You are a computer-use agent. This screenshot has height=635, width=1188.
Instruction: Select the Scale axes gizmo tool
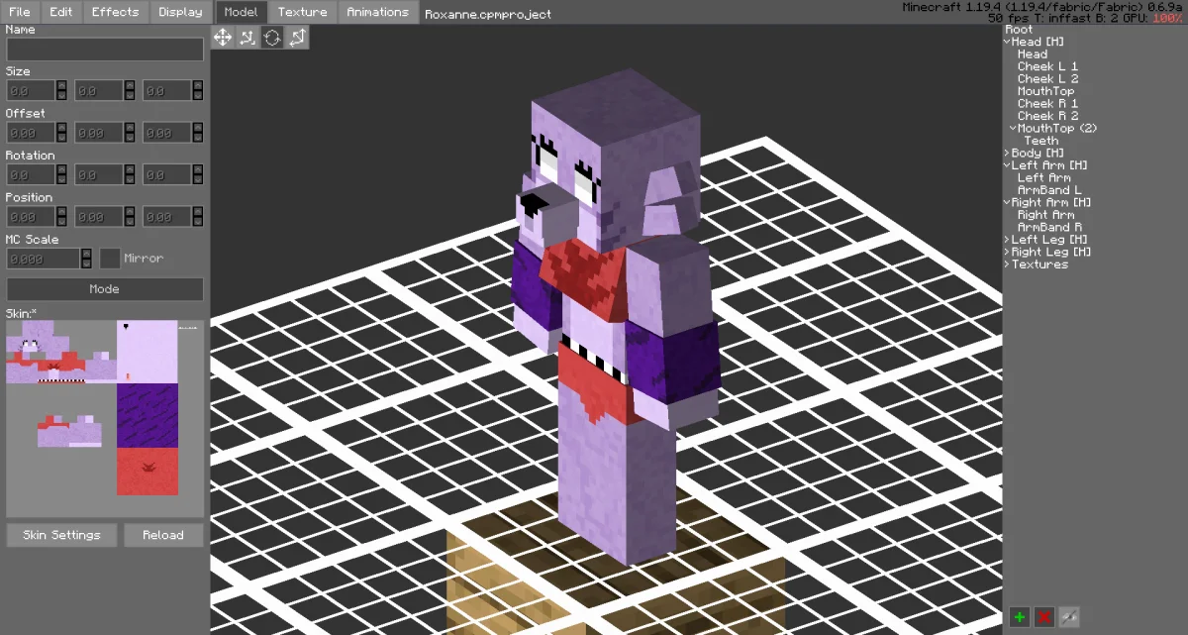pyautogui.click(x=247, y=38)
